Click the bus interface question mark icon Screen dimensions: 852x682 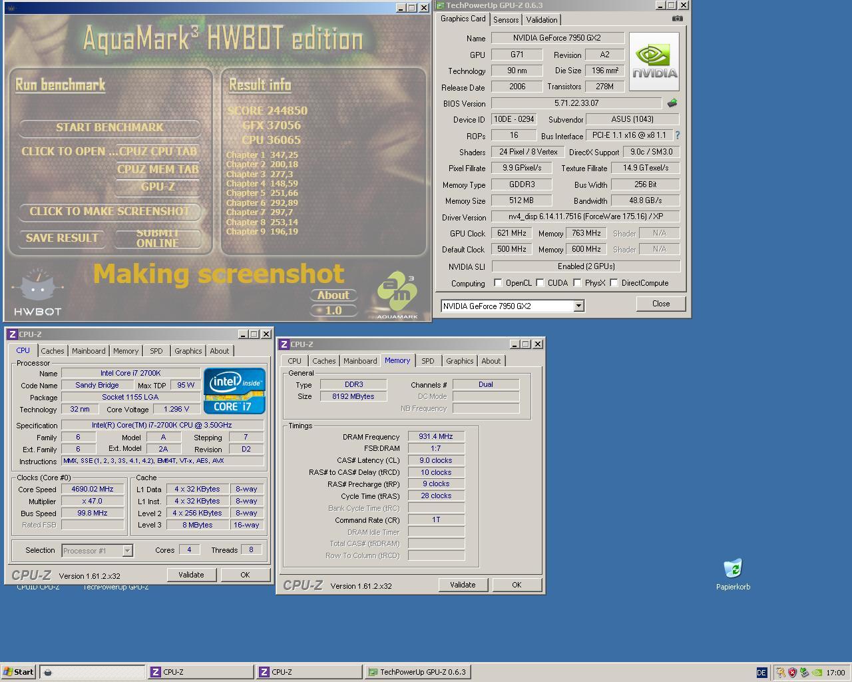coord(678,135)
